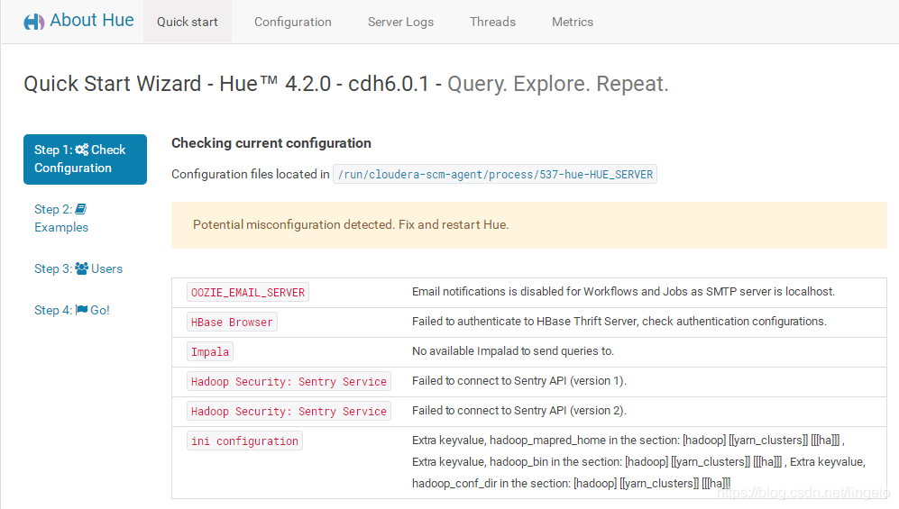Click the Hue logo icon
899x509 pixels.
(x=33, y=22)
